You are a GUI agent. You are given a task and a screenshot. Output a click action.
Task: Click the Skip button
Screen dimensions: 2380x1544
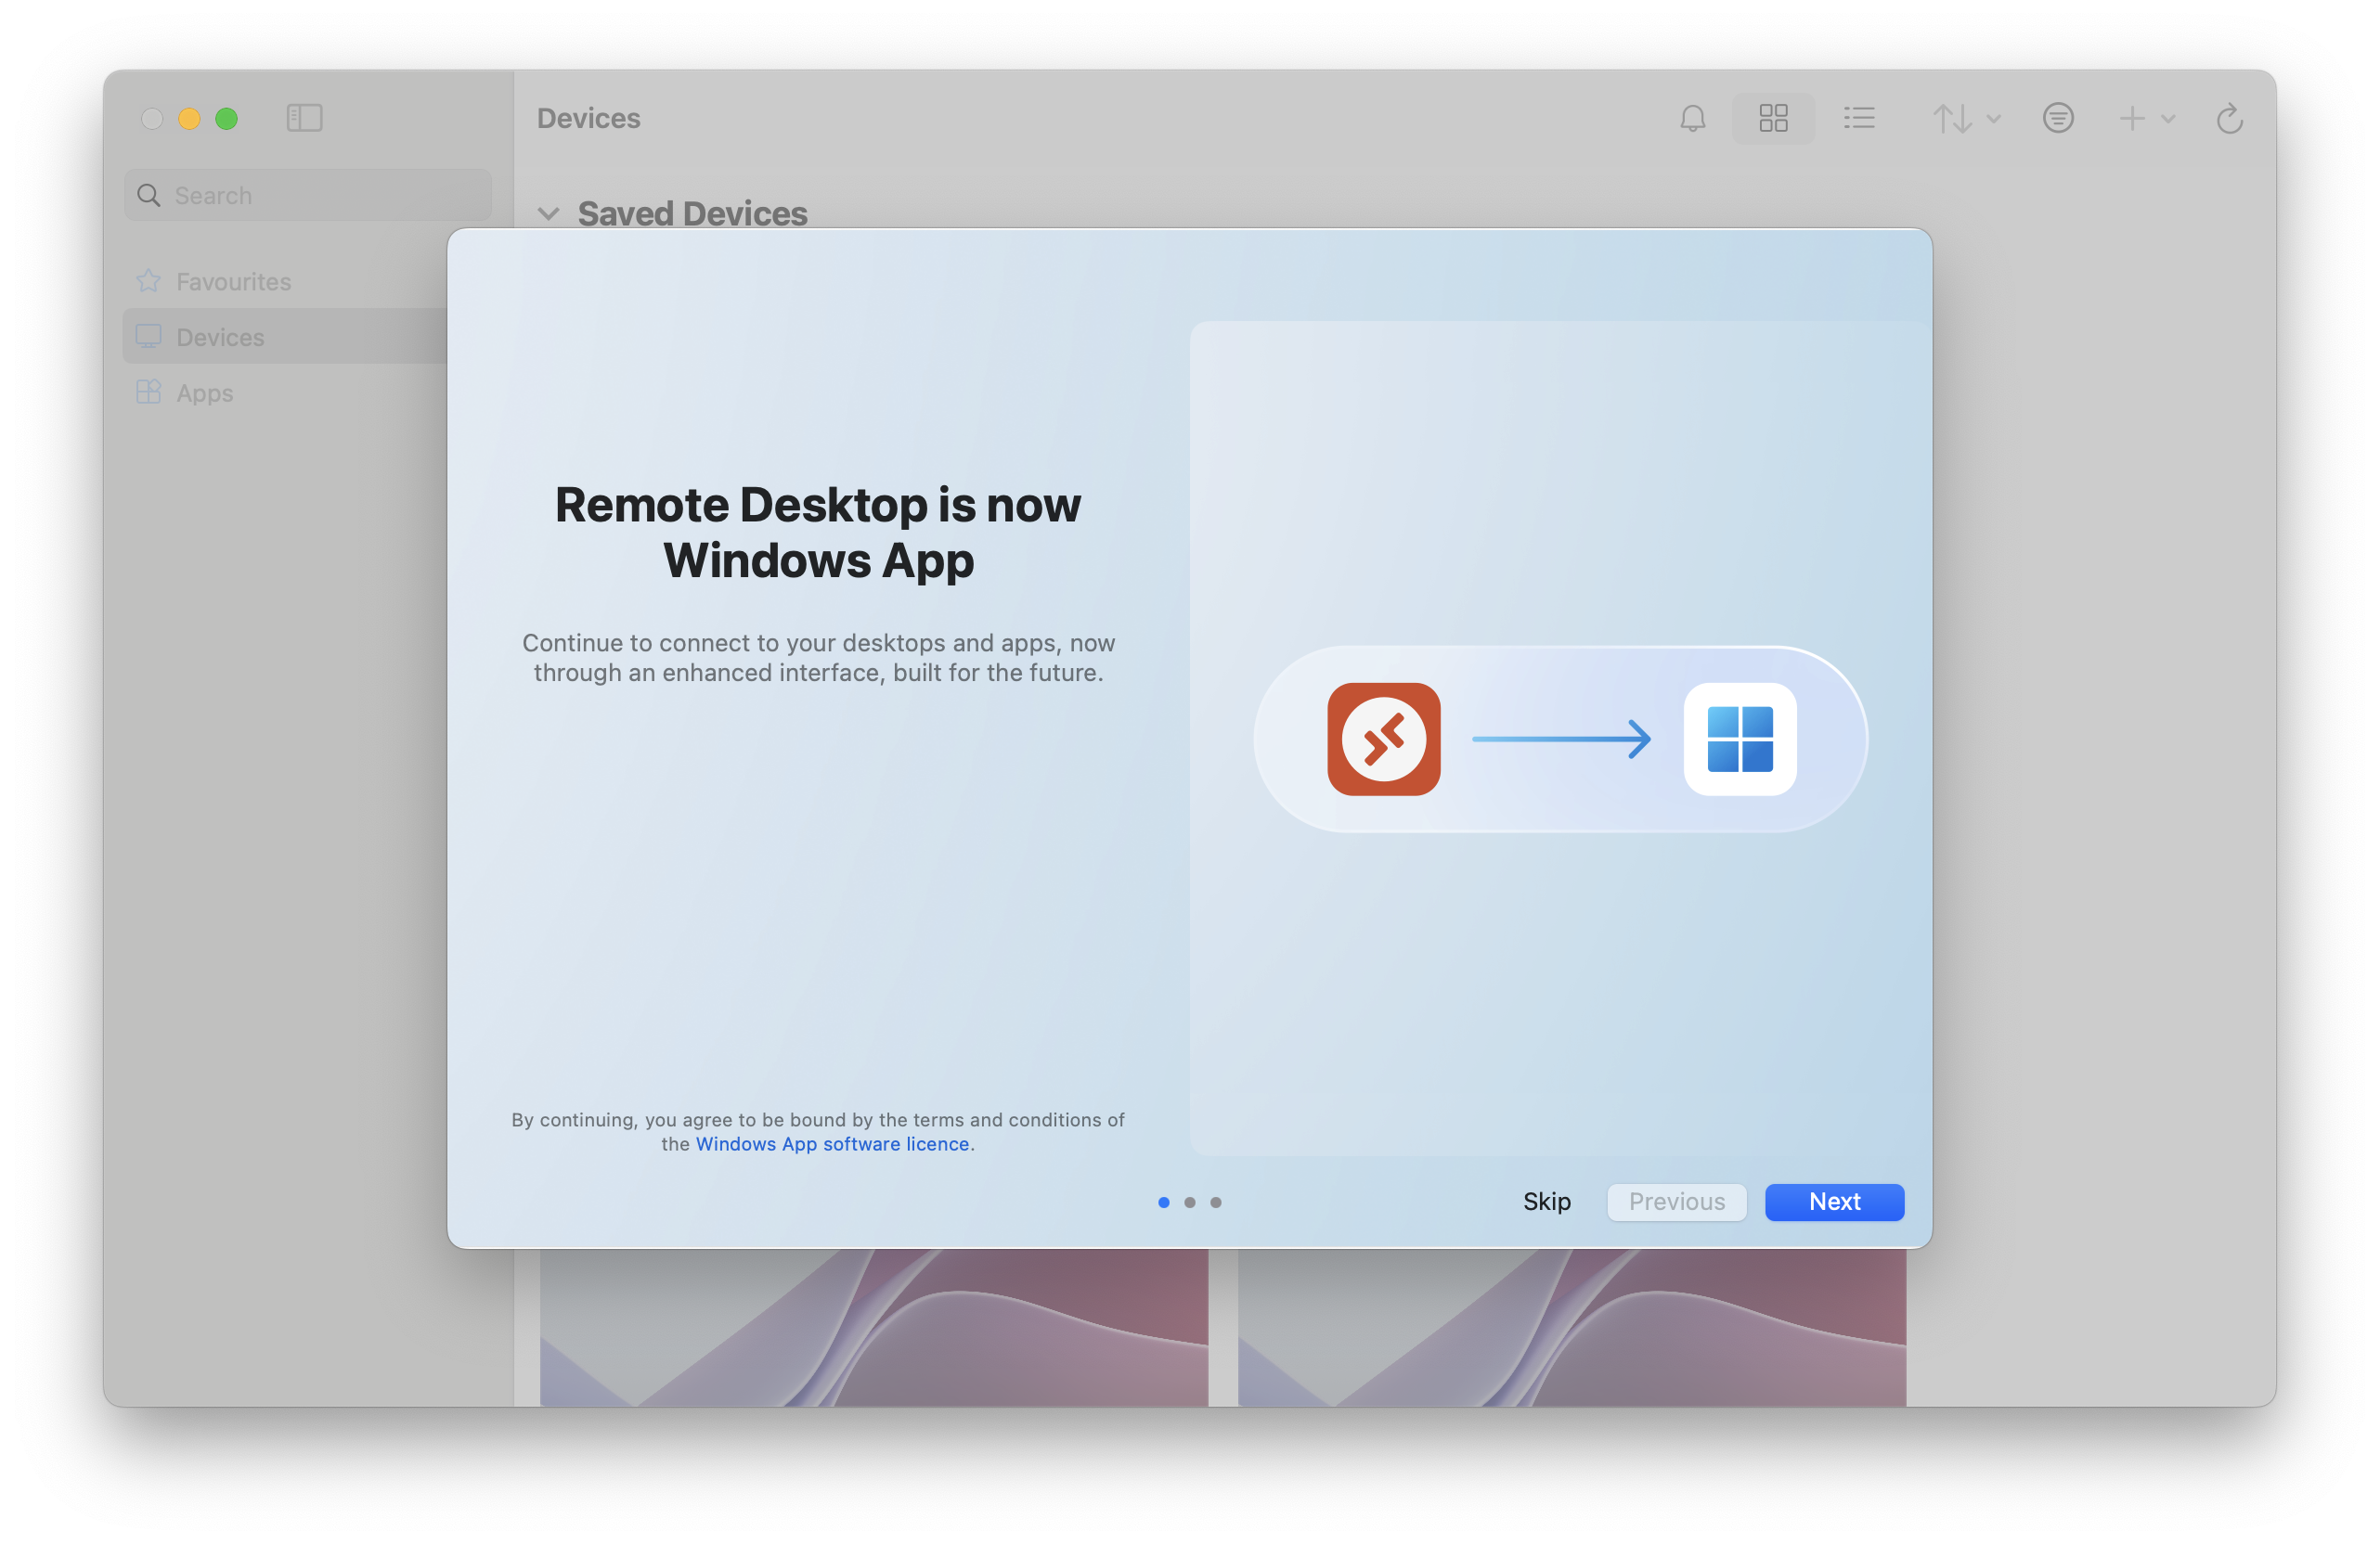[1546, 1203]
